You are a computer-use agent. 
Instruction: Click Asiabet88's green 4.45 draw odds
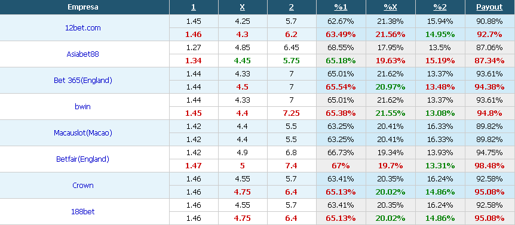(243, 61)
